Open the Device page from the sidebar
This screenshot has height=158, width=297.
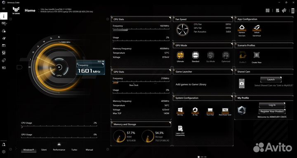click(4, 23)
